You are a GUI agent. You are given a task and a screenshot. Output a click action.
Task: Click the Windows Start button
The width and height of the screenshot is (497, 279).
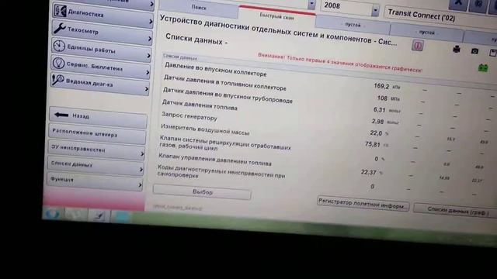(52, 214)
